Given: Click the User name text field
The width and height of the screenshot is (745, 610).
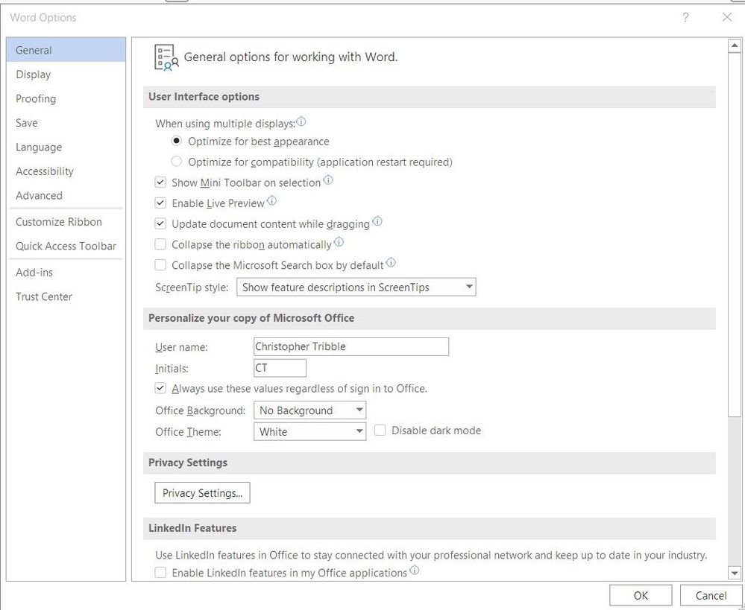Looking at the screenshot, I should point(351,346).
